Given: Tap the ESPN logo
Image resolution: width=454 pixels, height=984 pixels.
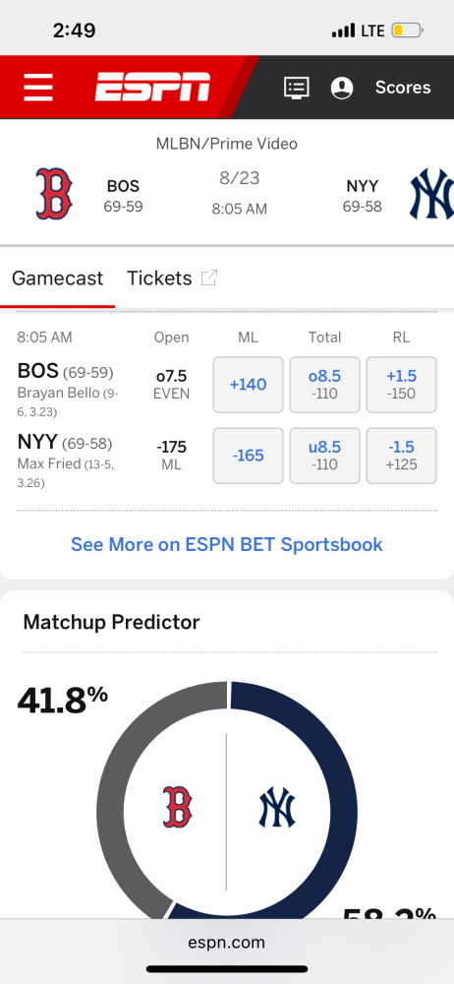Looking at the screenshot, I should (153, 87).
